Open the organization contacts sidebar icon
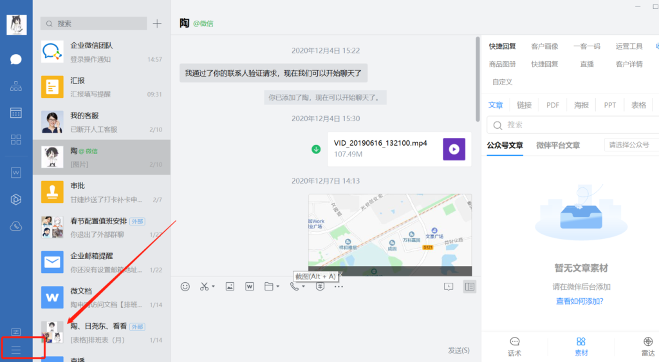 click(16, 86)
